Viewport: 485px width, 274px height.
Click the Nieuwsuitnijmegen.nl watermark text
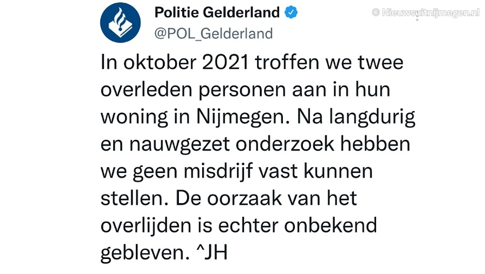pyautogui.click(x=431, y=13)
